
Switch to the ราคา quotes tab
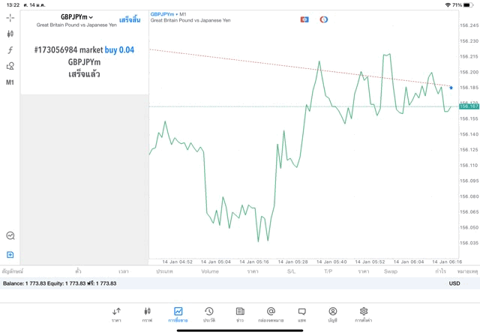(x=116, y=315)
